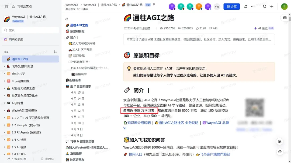Collapse outline panel double-chevron

click(67, 19)
